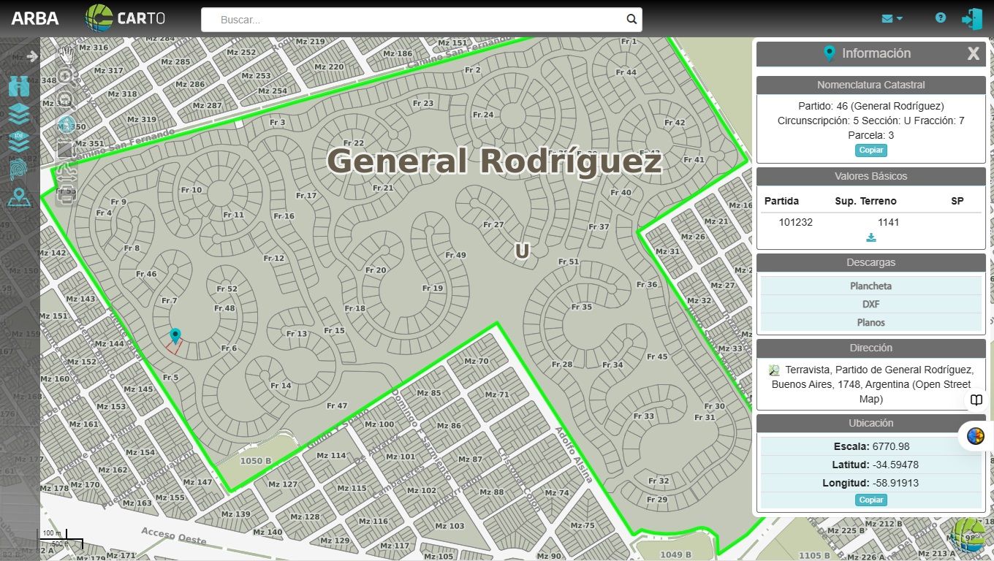
Task: Open the layers panel in sidebar
Action: coord(19,113)
